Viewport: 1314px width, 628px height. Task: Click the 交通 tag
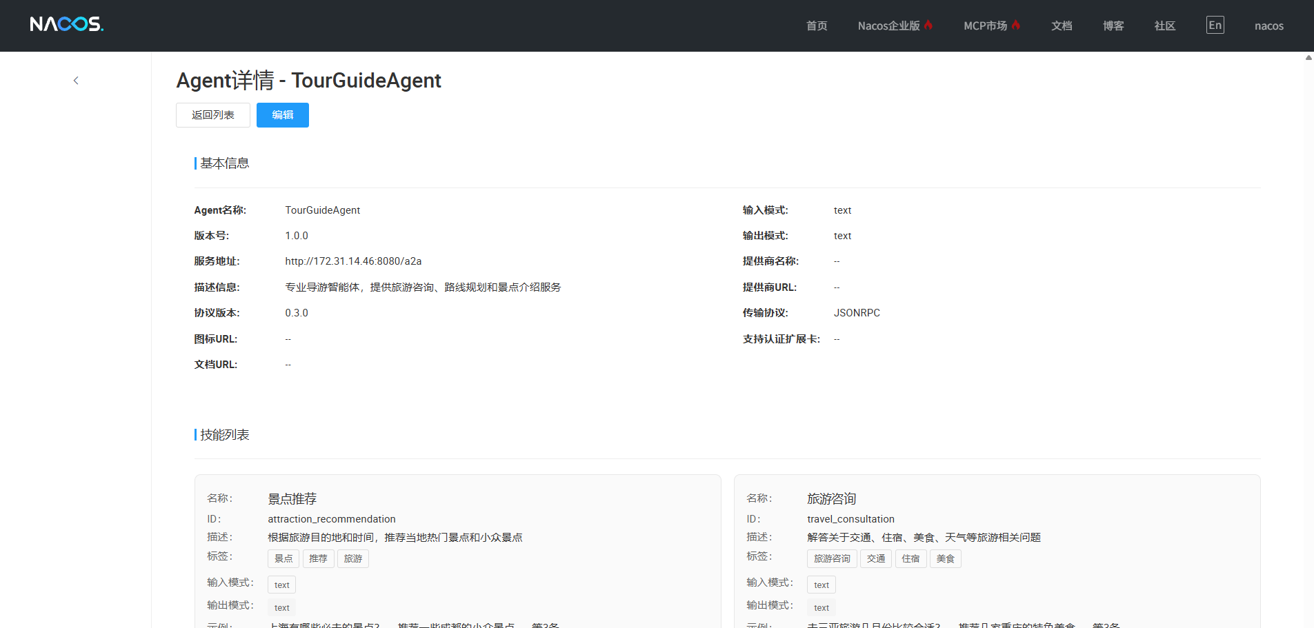click(x=876, y=558)
